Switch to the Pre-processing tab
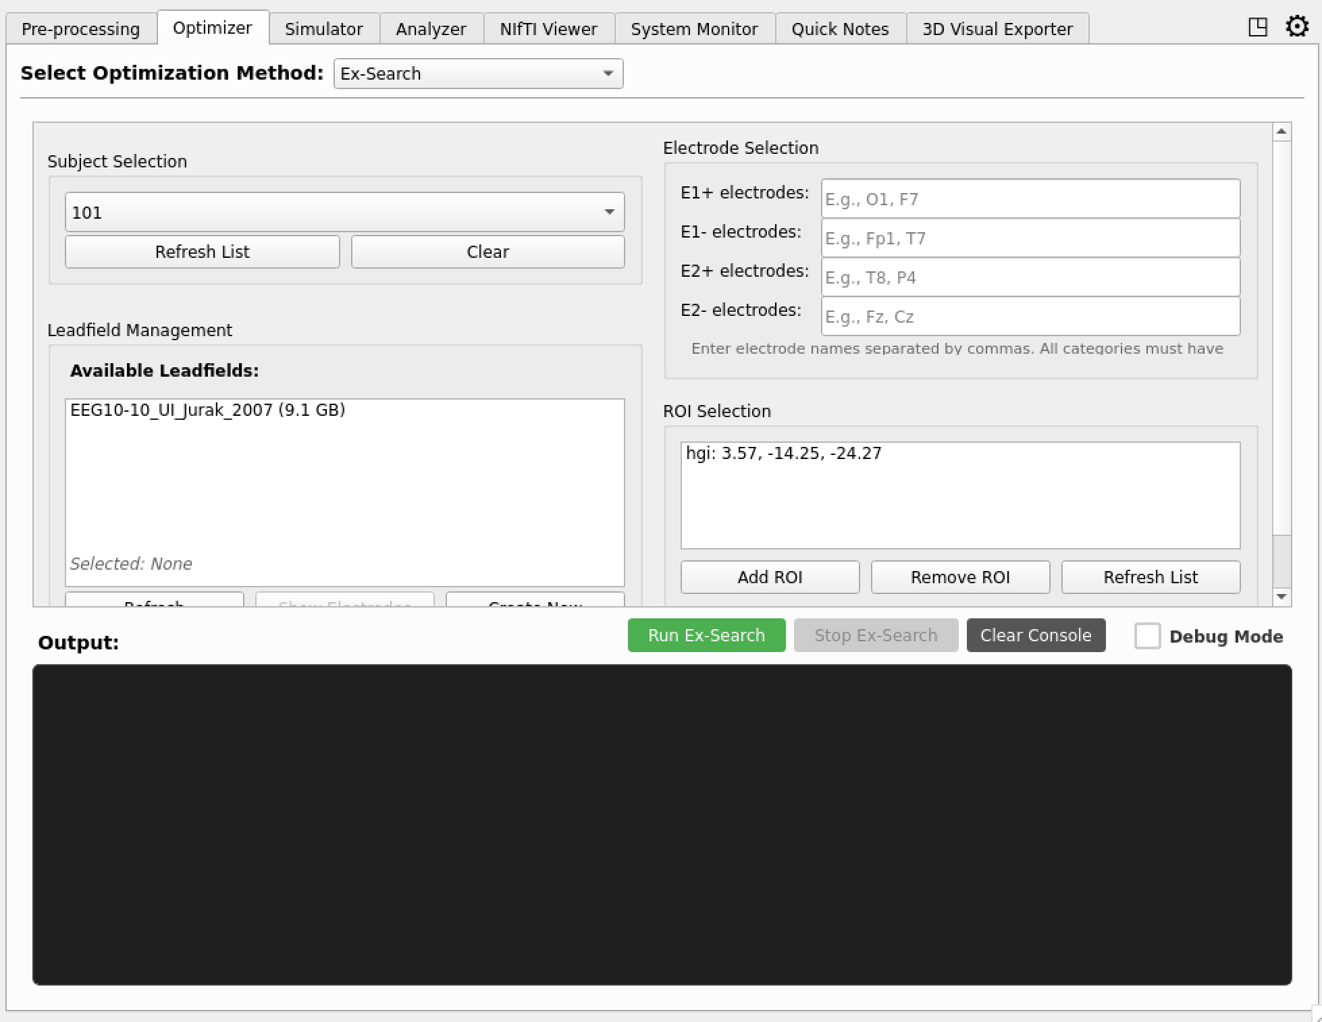This screenshot has width=1322, height=1022. coord(80,28)
